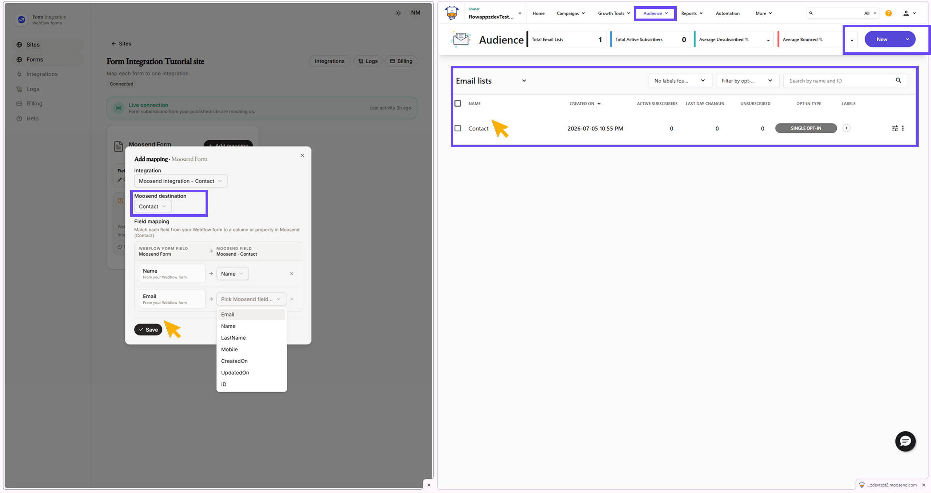The width and height of the screenshot is (931, 493).
Task: Click the search magnifier in Email lists
Action: pyautogui.click(x=898, y=81)
